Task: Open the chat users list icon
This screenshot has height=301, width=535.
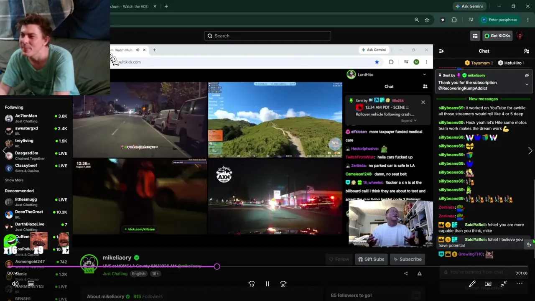Action: [526, 51]
